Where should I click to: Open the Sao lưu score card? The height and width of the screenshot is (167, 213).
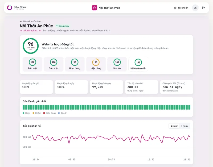(x=117, y=64)
